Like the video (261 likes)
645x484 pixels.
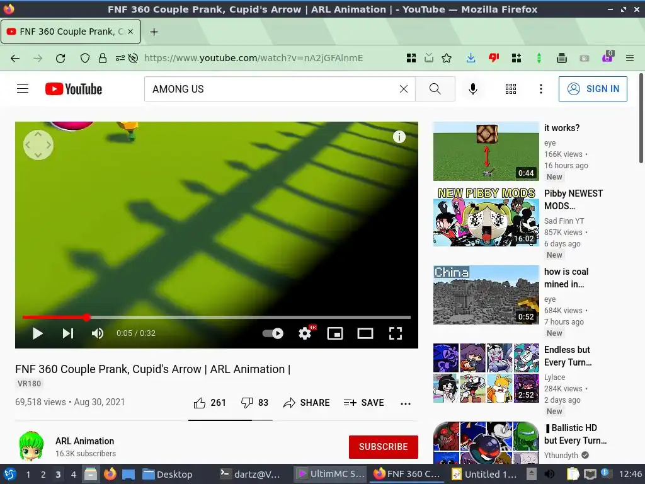tap(210, 403)
